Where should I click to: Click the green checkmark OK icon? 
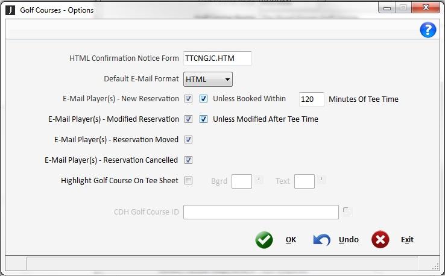[264, 240]
